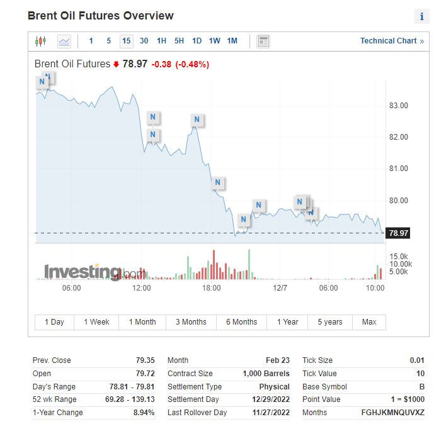Select the 1H interval

coord(161,41)
